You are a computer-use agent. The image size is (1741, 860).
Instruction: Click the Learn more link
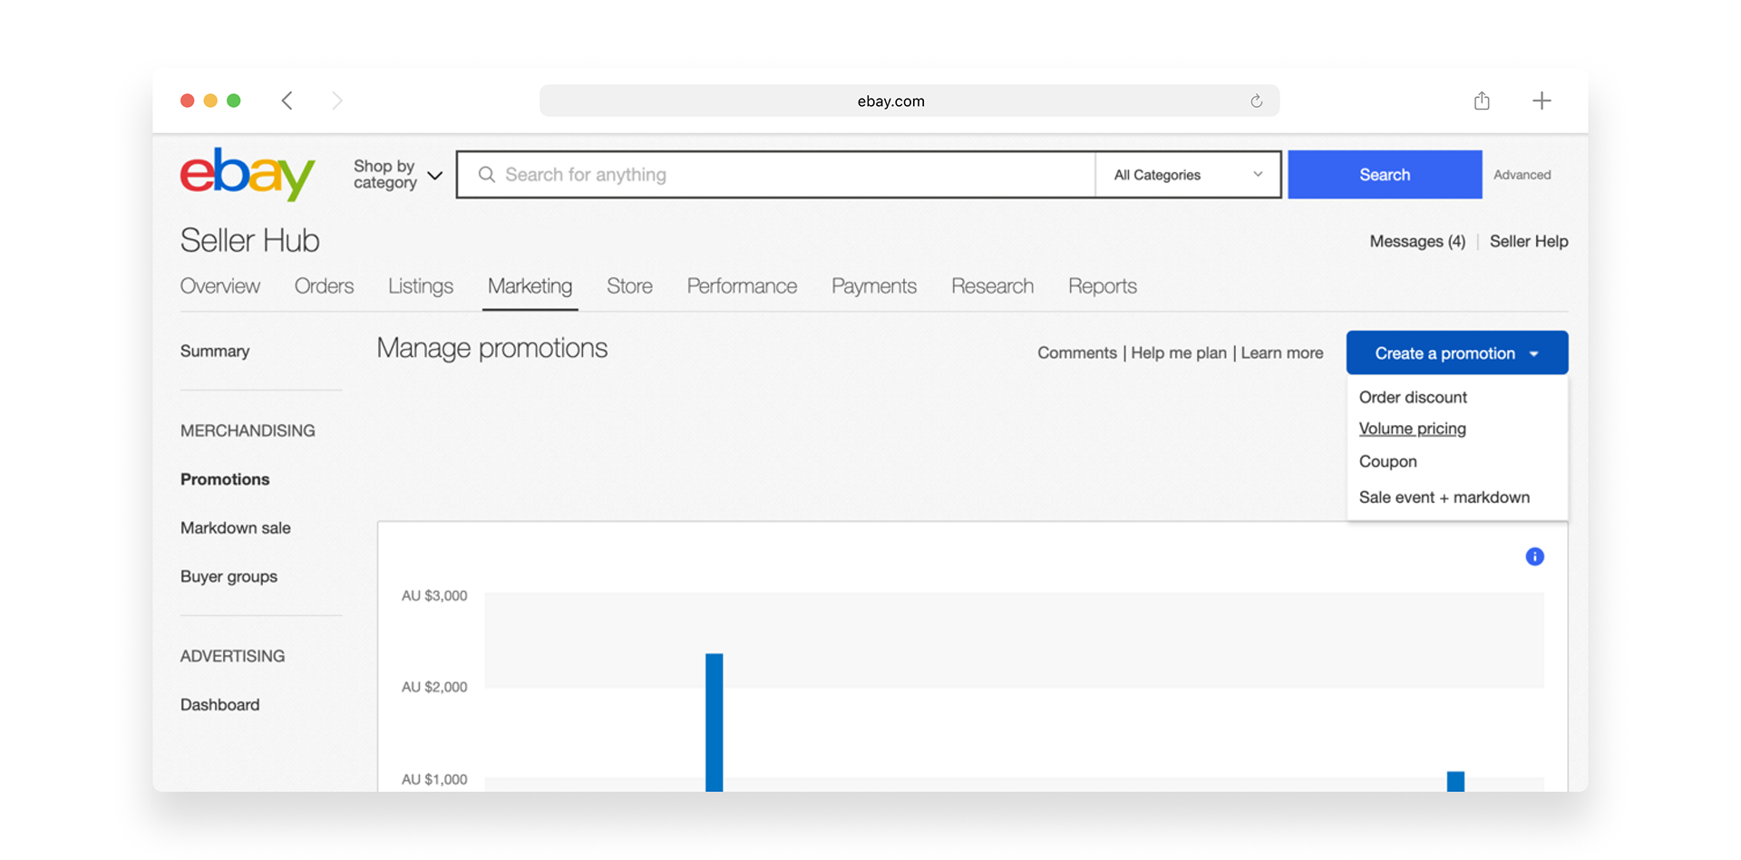tap(1282, 353)
